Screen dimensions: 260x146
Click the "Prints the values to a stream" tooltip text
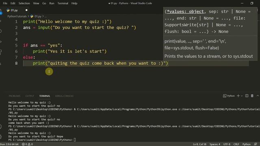pyautogui.click(x=208, y=56)
